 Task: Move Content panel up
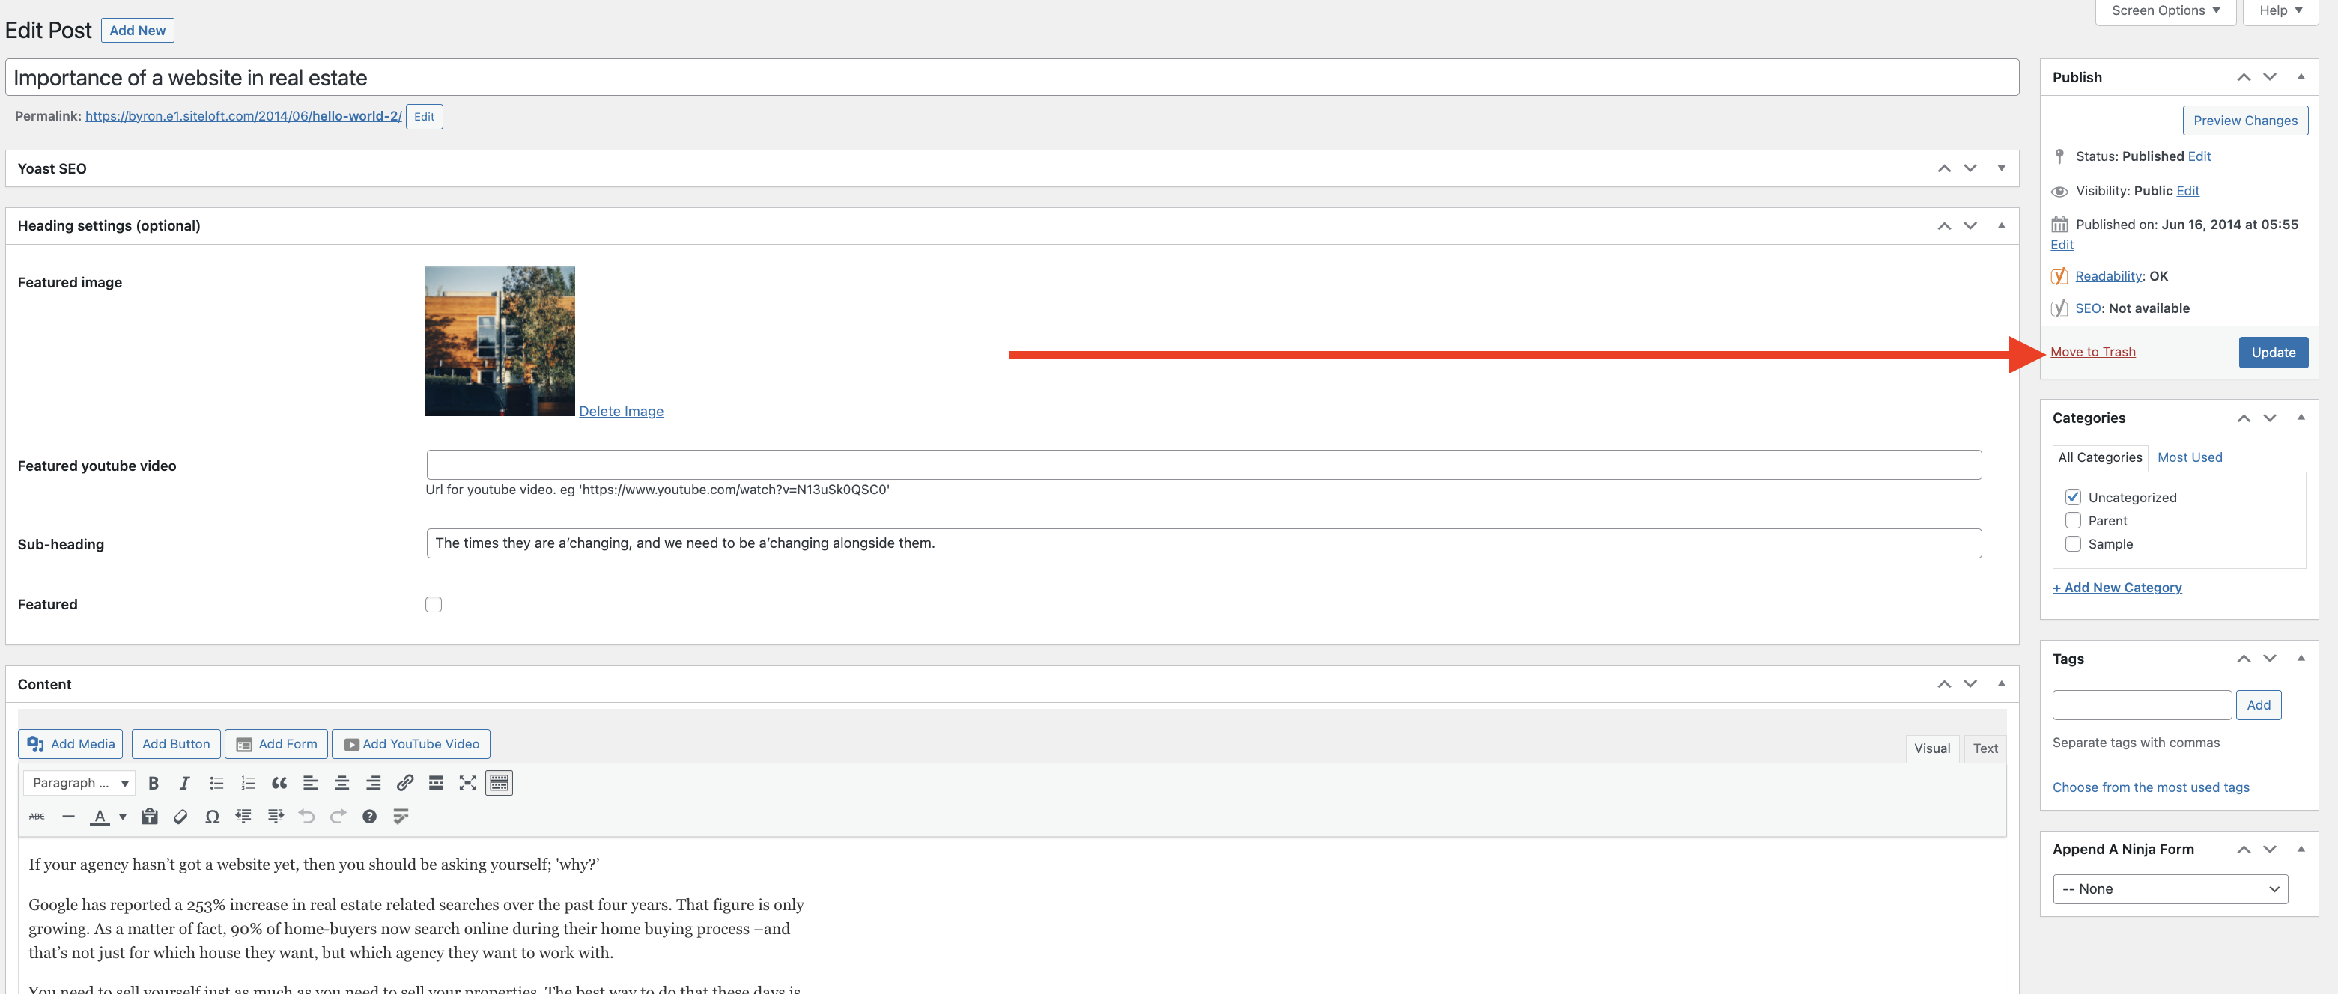click(x=1944, y=684)
